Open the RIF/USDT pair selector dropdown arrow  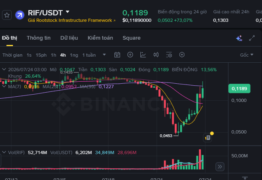(68, 12)
